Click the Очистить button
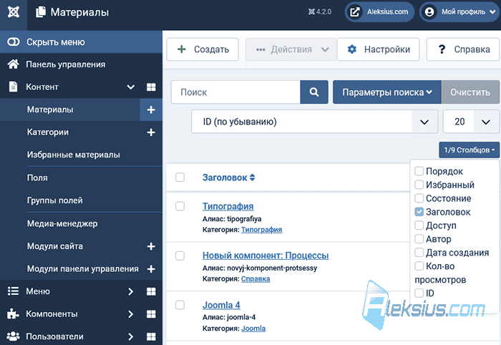This screenshot has width=501, height=345. tap(470, 92)
